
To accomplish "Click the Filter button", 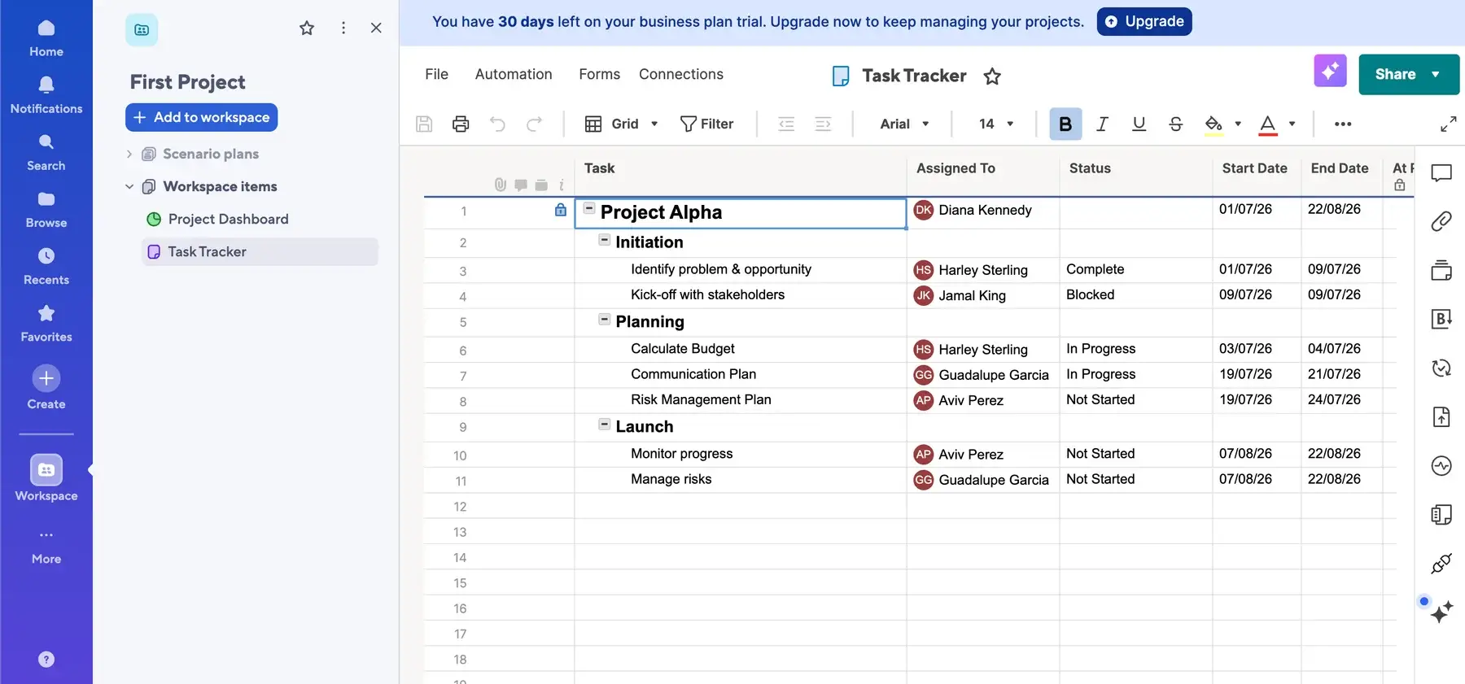I will 706,124.
